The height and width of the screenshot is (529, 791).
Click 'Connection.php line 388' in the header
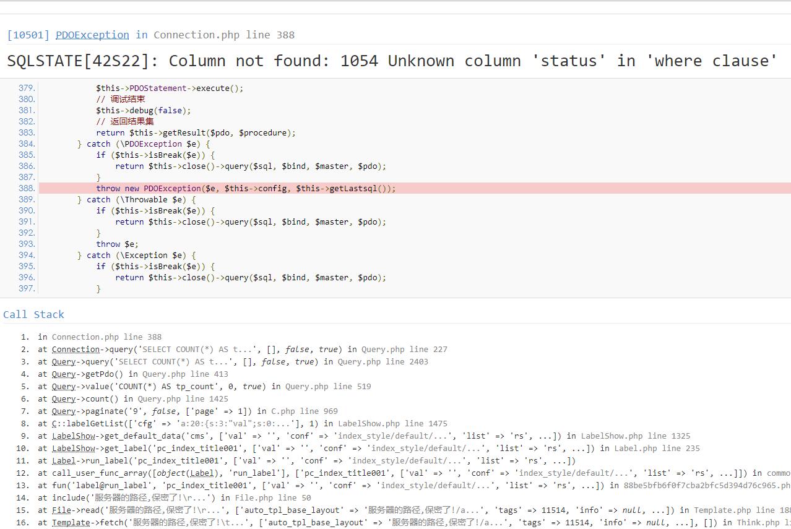224,35
